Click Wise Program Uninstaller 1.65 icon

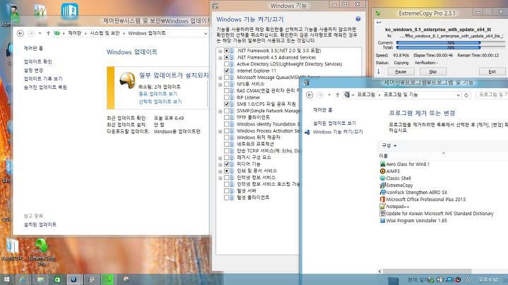coord(382,221)
